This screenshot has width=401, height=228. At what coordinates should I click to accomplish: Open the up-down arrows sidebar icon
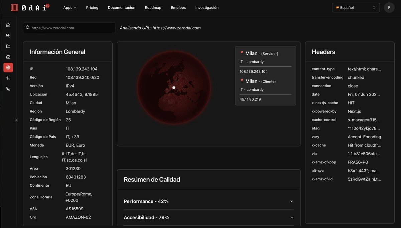pyautogui.click(x=8, y=78)
